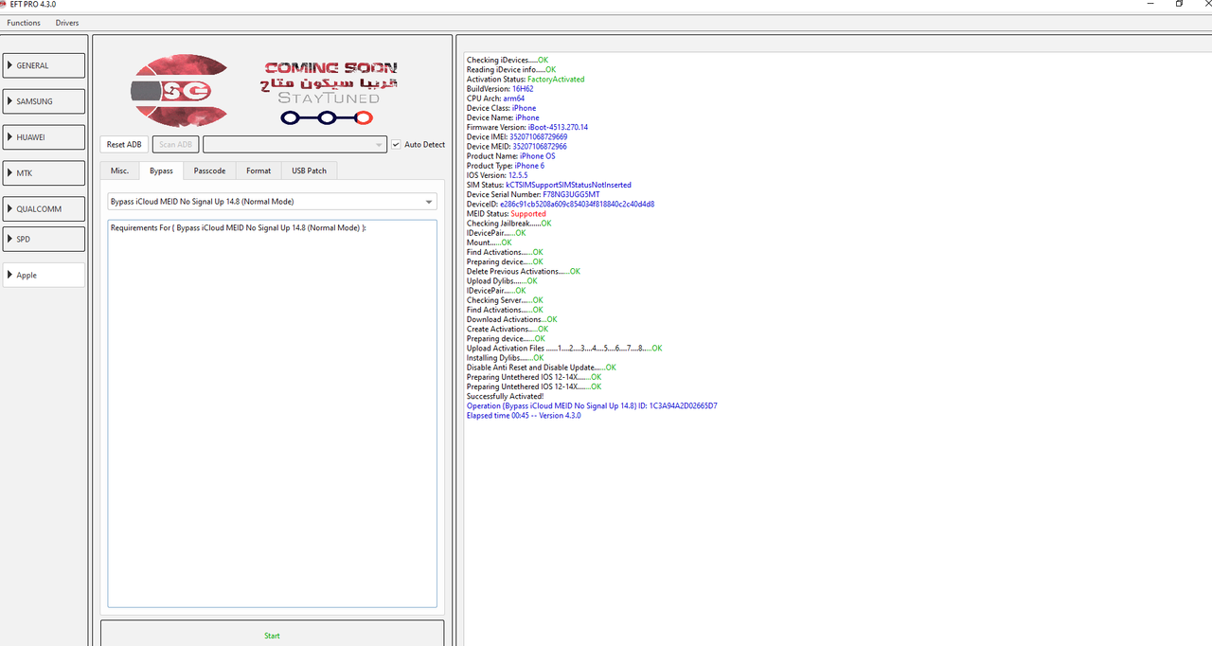Click the BuildVersion 16H62 line
Screen dimensions: 1212x646
500,89
